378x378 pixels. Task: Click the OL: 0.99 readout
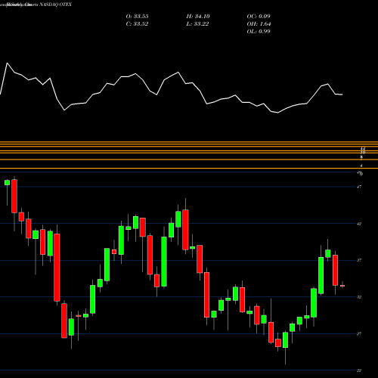point(259,32)
